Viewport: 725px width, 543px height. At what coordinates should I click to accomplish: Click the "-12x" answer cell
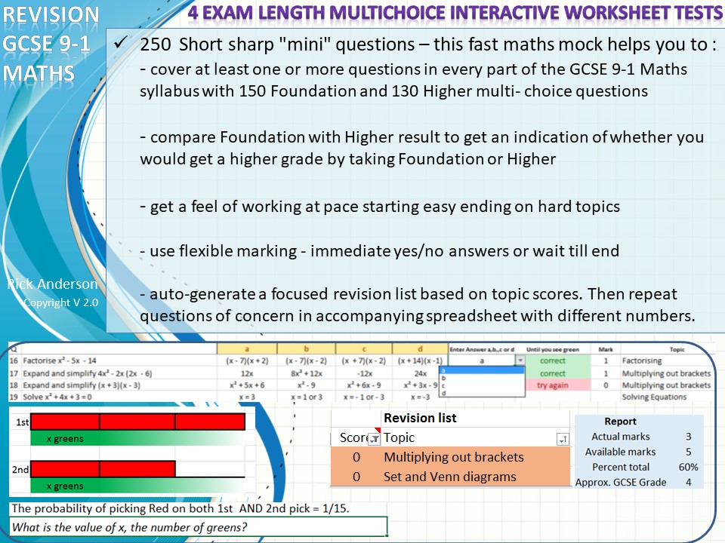(364, 373)
